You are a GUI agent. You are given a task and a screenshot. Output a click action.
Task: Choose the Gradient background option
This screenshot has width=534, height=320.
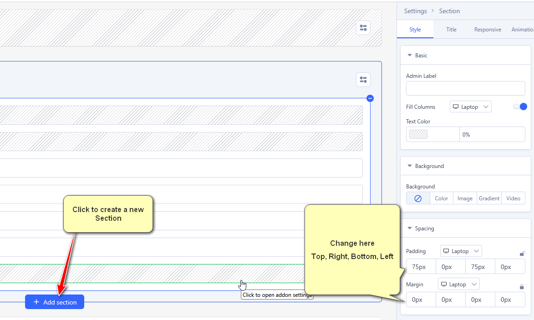tap(489, 198)
